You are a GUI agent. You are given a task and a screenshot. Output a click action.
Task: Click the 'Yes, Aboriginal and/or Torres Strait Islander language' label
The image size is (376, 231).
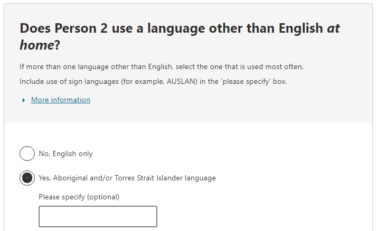[127, 178]
